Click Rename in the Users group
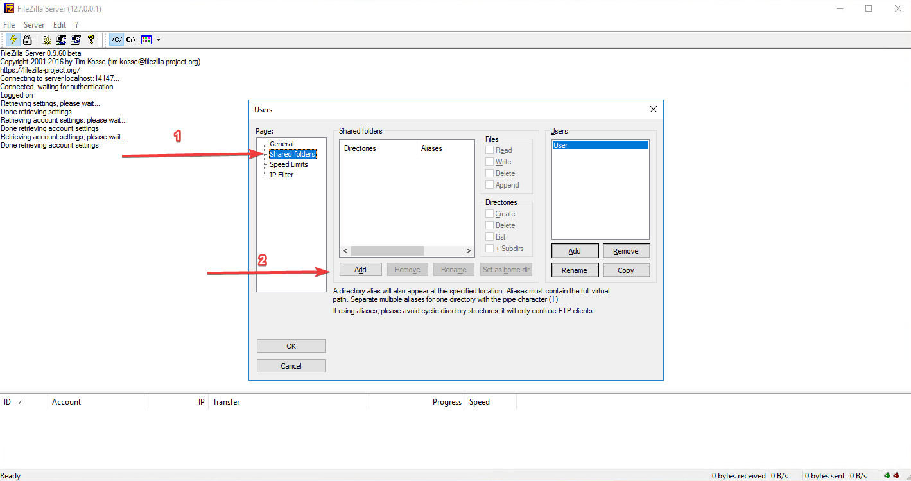Image resolution: width=911 pixels, height=481 pixels. click(575, 270)
